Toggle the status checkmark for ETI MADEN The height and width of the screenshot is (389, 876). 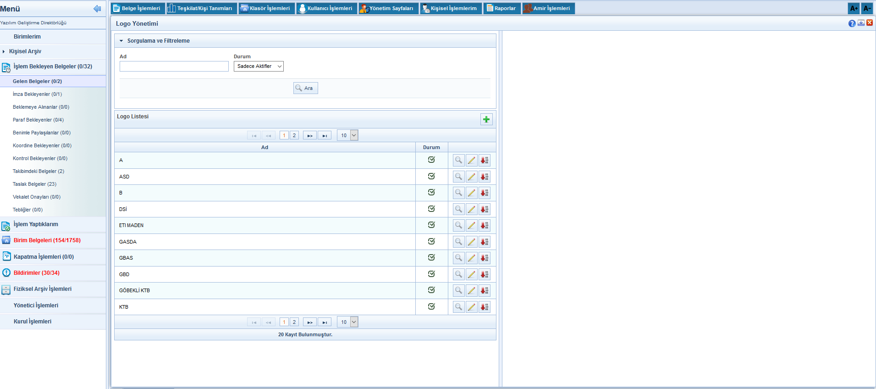click(431, 225)
